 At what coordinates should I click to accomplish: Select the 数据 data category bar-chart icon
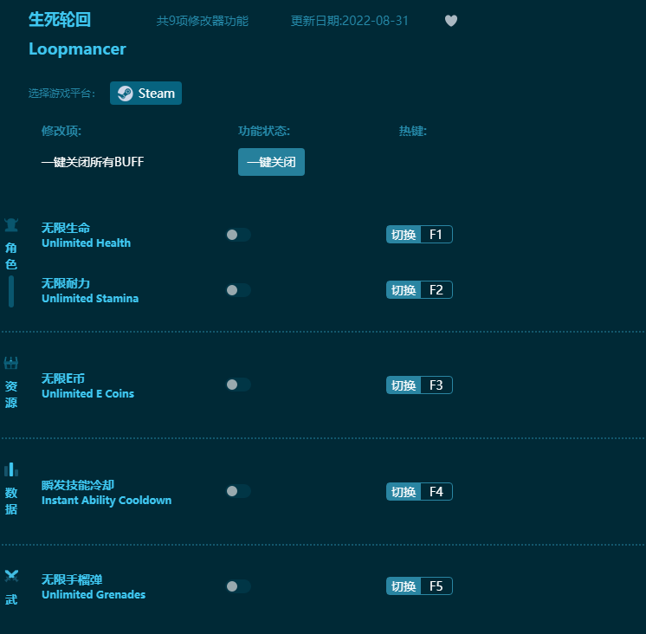pyautogui.click(x=11, y=469)
